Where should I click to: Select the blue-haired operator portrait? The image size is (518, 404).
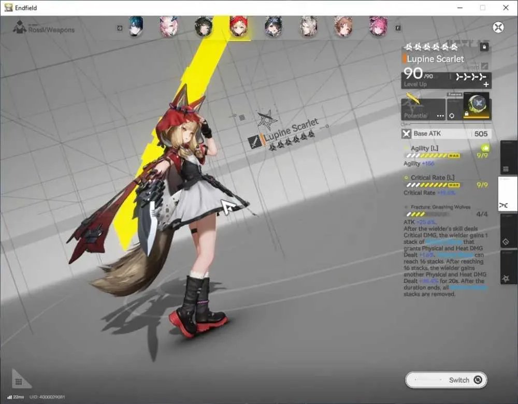pos(136,26)
